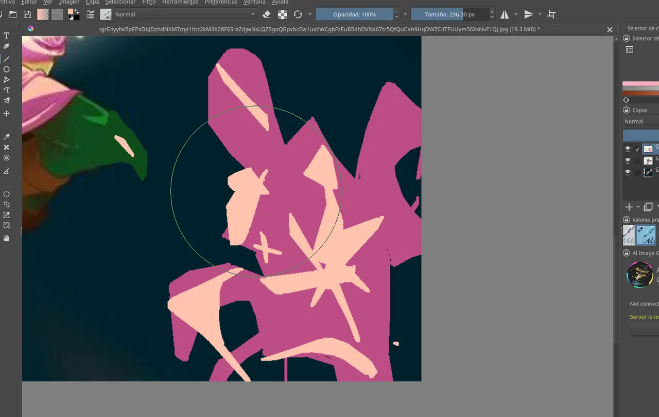659x417 pixels.
Task: Lock the Capas docker
Action: (627, 110)
